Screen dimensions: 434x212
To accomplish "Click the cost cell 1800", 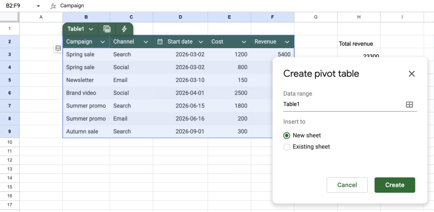I will pyautogui.click(x=229, y=106).
